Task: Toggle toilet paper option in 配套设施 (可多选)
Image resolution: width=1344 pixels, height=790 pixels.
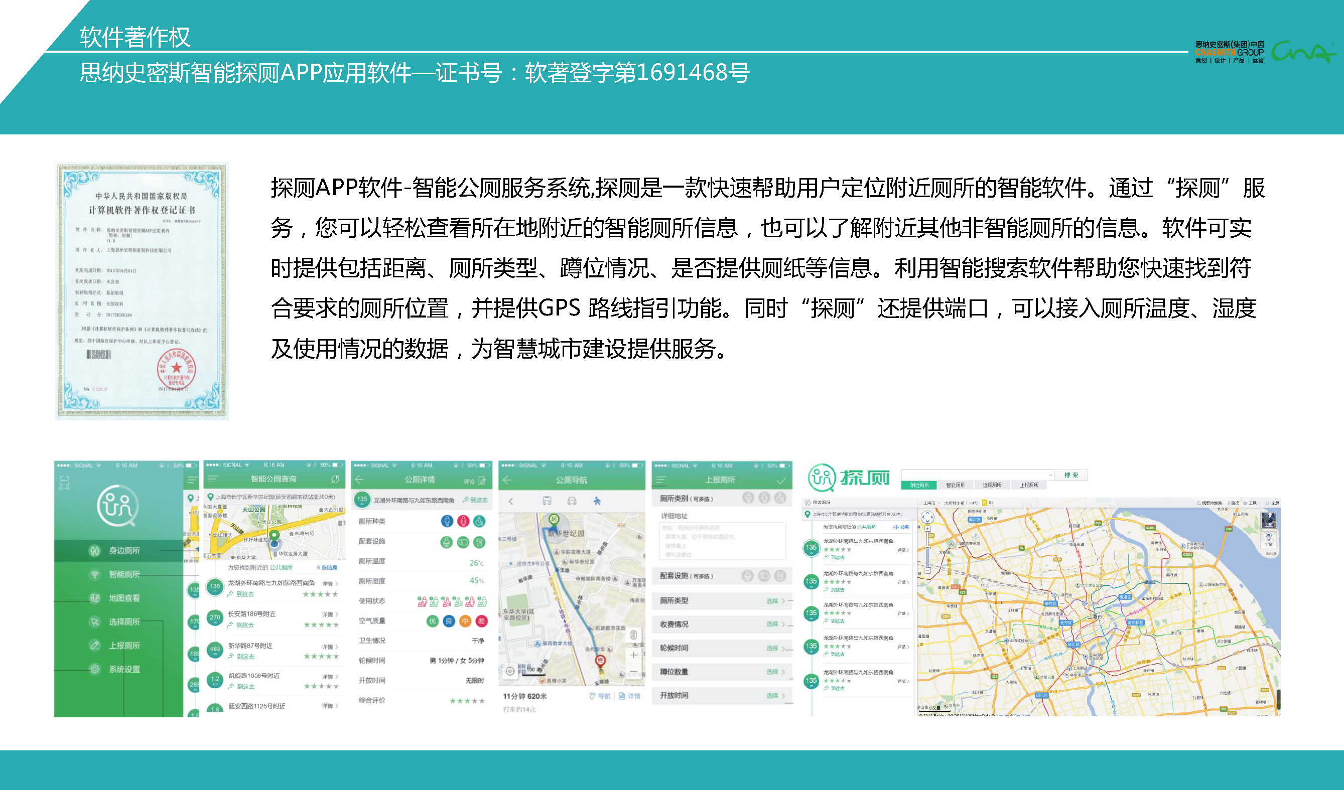Action: point(764,576)
